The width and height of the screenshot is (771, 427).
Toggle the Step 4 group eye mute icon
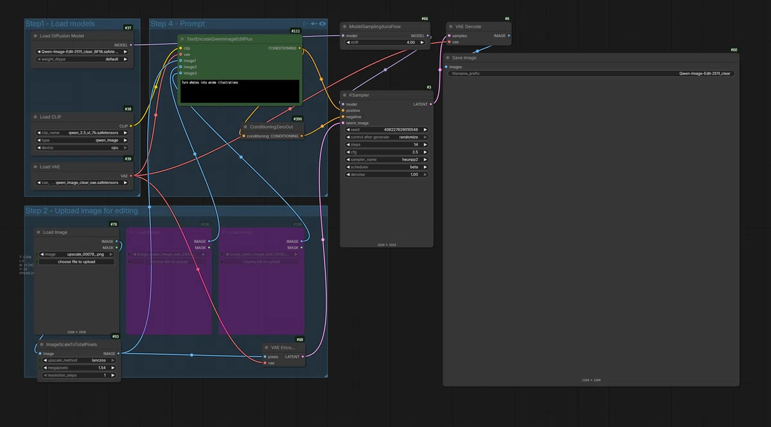(x=322, y=24)
